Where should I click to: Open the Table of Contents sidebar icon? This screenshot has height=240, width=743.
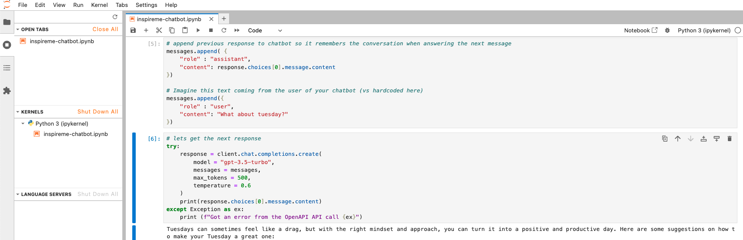pyautogui.click(x=7, y=68)
